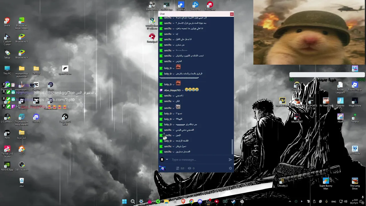The height and width of the screenshot is (206, 366).
Task: Select the Thunderstore Mod Manager shortcut
Action: (x=22, y=120)
